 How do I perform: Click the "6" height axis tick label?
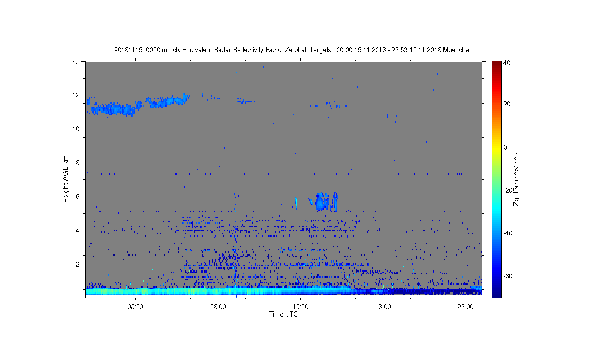click(x=78, y=197)
